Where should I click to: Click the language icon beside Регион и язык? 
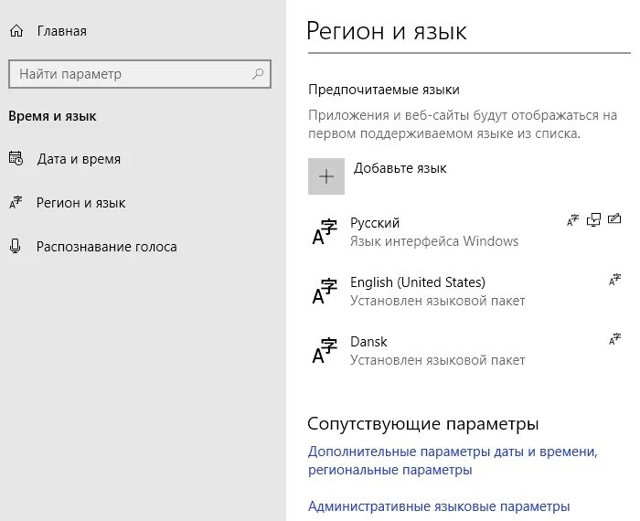coord(16,202)
